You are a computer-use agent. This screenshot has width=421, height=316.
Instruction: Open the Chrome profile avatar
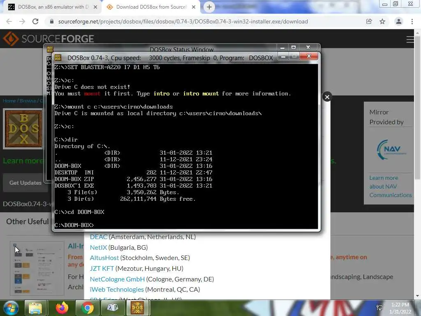[x=399, y=21]
